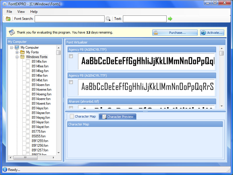Select 8514fixr.fon in the tree
Image resolution: width=233 pixels, height=175 pixels.
[x=40, y=76]
